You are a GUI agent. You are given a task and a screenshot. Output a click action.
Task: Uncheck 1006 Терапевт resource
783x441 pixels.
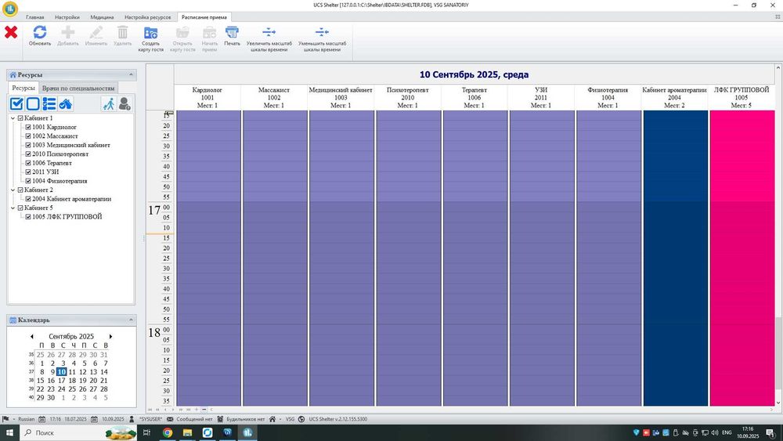[x=28, y=163]
